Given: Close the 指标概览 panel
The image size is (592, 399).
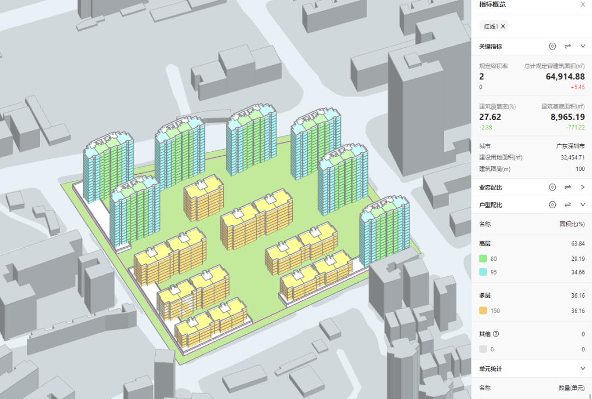Looking at the screenshot, I should (x=583, y=4).
